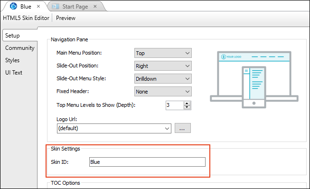The width and height of the screenshot is (310, 189).
Task: Open the Styles side tab
Action: (12, 60)
